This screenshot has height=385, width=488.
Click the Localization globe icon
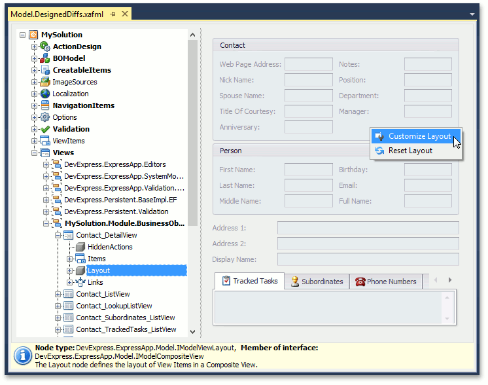click(x=45, y=94)
